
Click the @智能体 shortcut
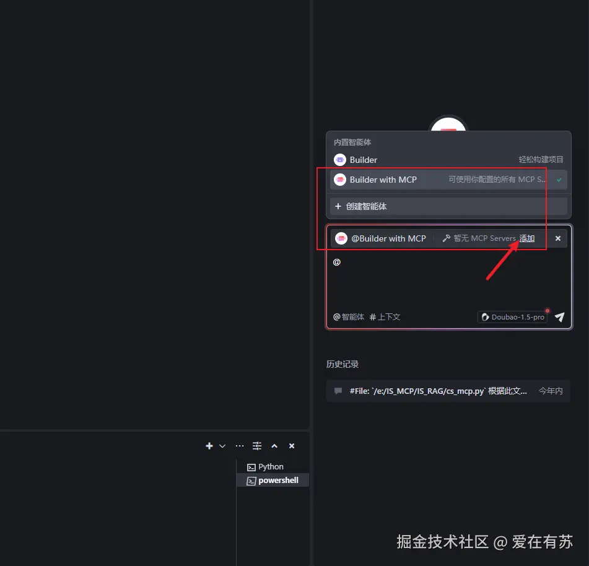[x=349, y=317]
